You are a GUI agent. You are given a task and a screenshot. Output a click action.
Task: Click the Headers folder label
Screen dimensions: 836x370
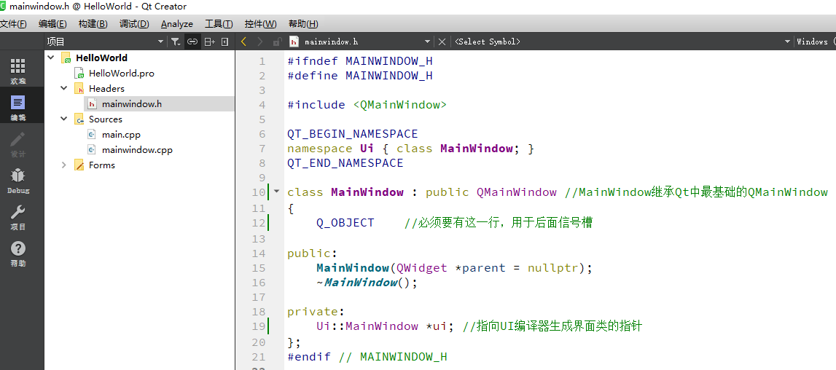point(106,89)
